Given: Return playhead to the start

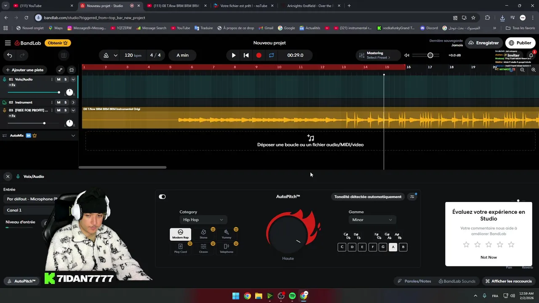Looking at the screenshot, I should [246, 55].
